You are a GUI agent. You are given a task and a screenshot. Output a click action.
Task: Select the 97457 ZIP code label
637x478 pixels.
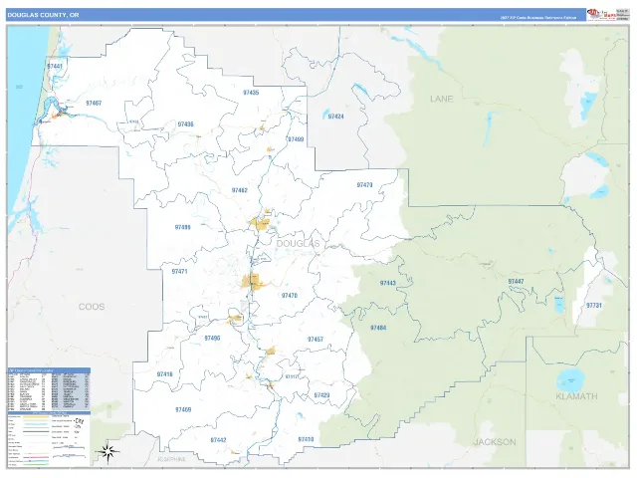(316, 340)
